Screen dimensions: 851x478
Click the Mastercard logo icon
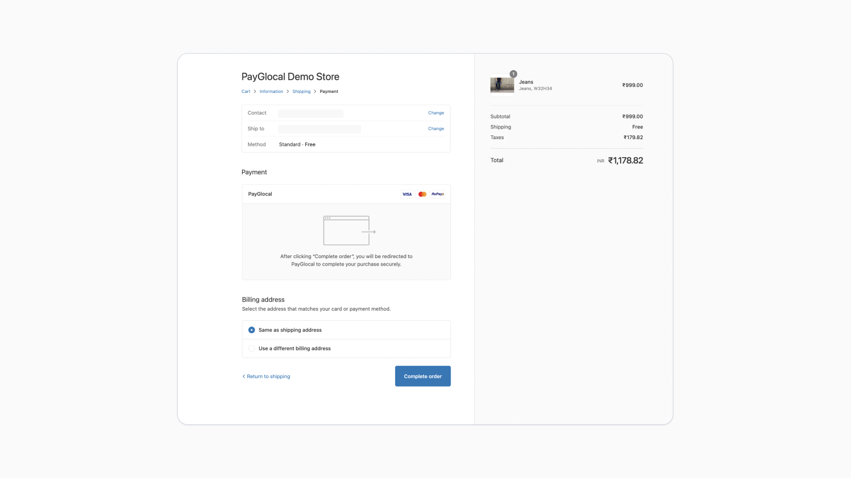[x=422, y=194]
